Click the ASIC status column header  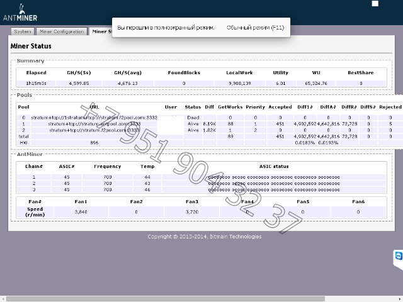pos(274,166)
